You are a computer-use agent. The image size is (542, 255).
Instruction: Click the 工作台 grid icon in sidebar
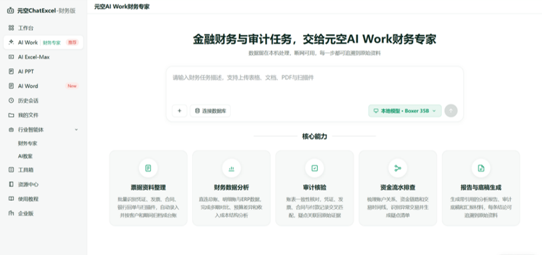(x=11, y=28)
